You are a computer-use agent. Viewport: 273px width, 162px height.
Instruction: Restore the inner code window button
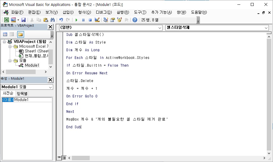click(263, 12)
